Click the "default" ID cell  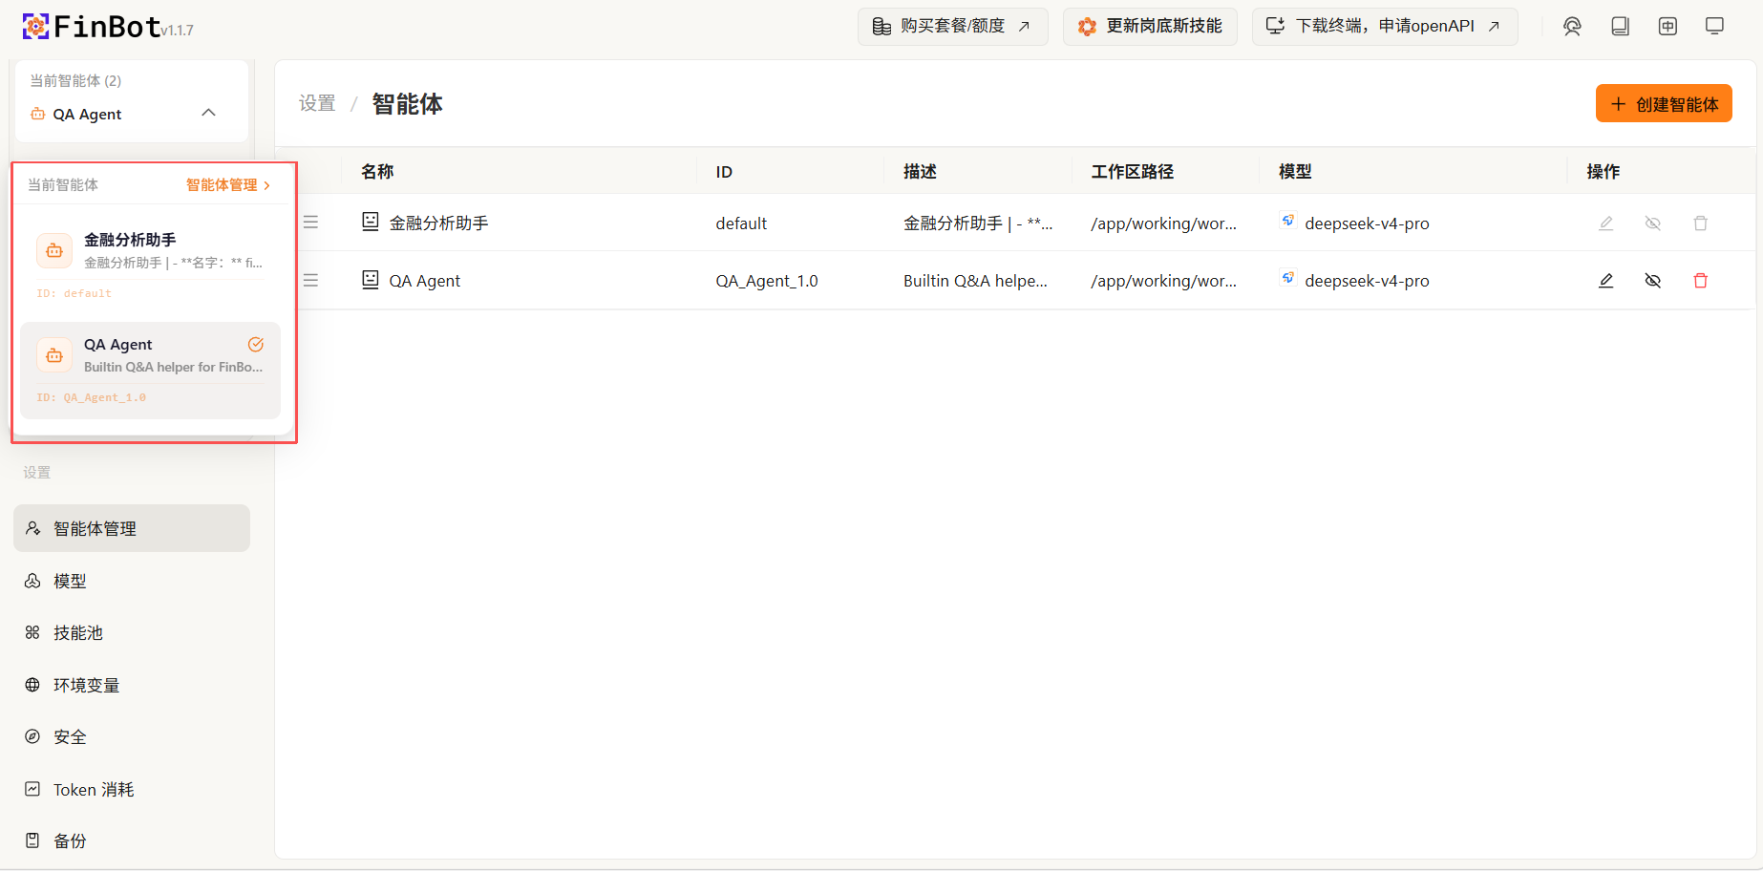(741, 223)
